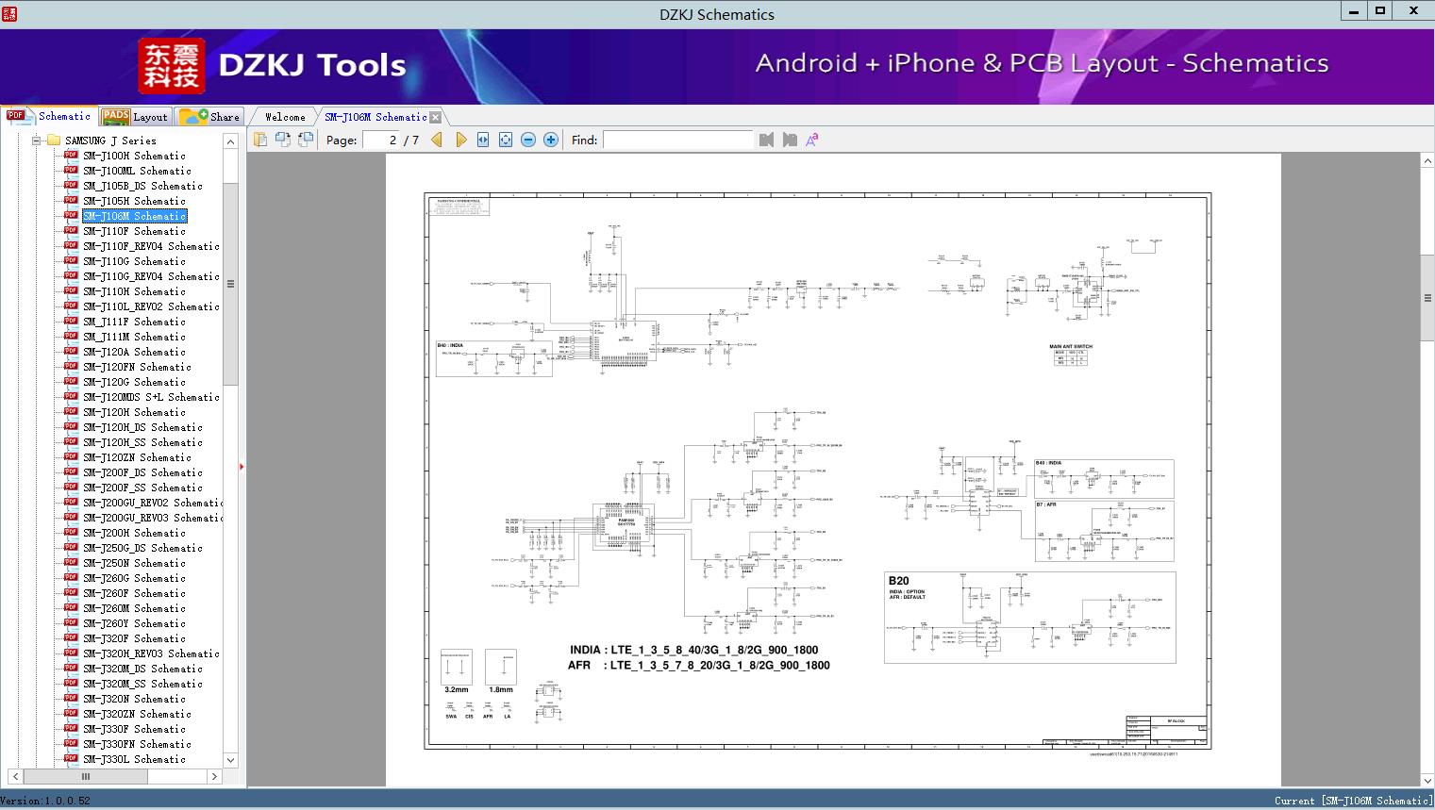Open SM_J111M Schematic

coord(134,337)
